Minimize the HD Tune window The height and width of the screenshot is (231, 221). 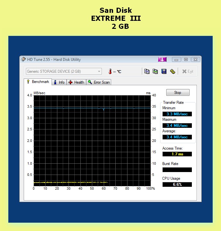coord(176,60)
